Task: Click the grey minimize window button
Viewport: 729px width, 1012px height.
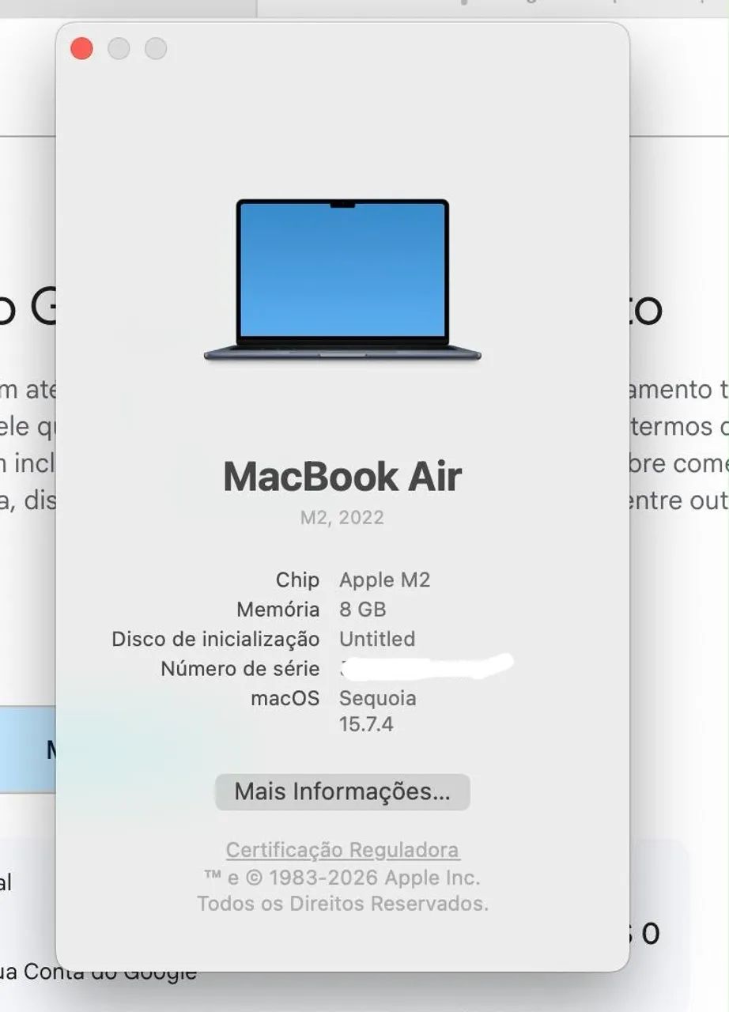Action: (119, 48)
